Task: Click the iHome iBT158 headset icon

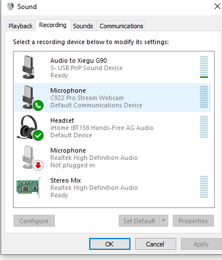Action: (x=28, y=127)
